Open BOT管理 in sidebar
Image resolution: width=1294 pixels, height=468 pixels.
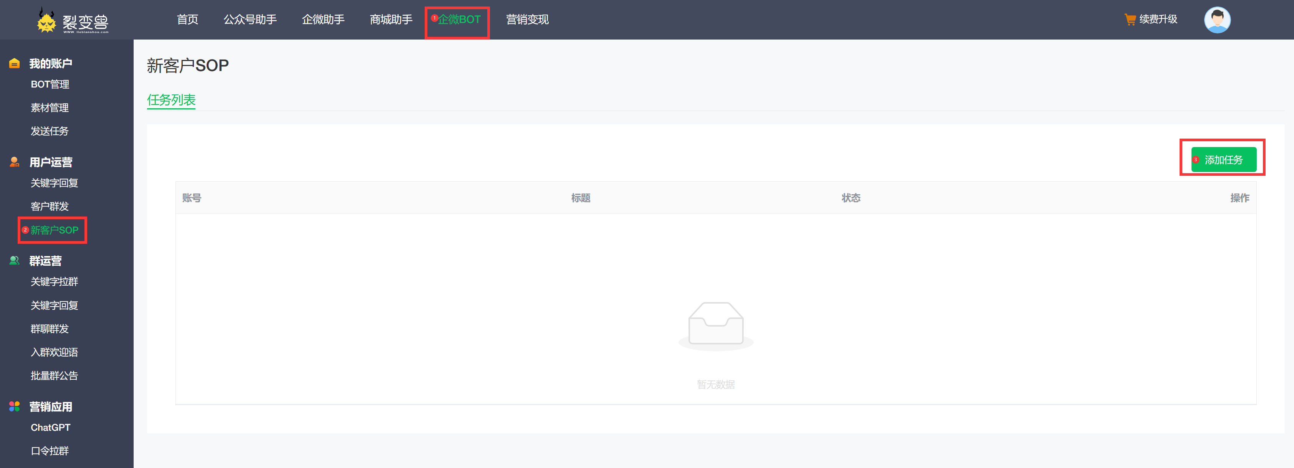[x=50, y=84]
